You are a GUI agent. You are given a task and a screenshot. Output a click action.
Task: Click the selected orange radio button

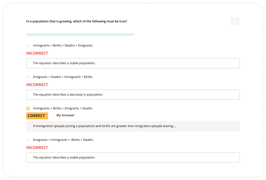point(28,108)
